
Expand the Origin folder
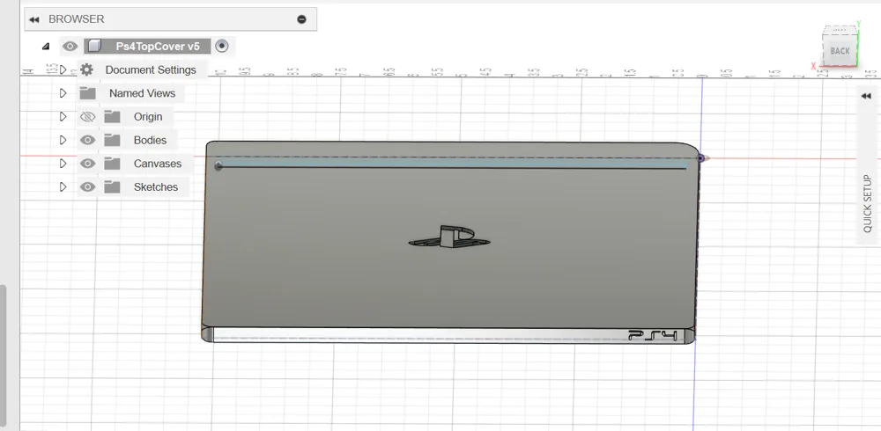(63, 117)
